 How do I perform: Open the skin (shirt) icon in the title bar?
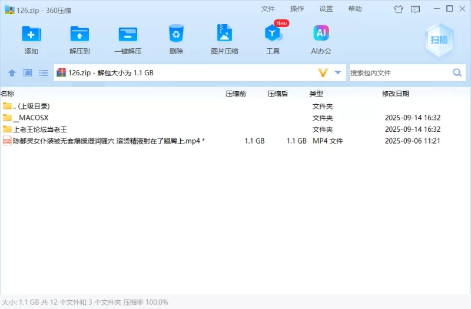399,9
